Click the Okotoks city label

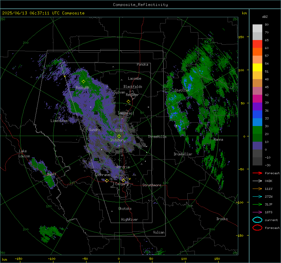point(125,208)
